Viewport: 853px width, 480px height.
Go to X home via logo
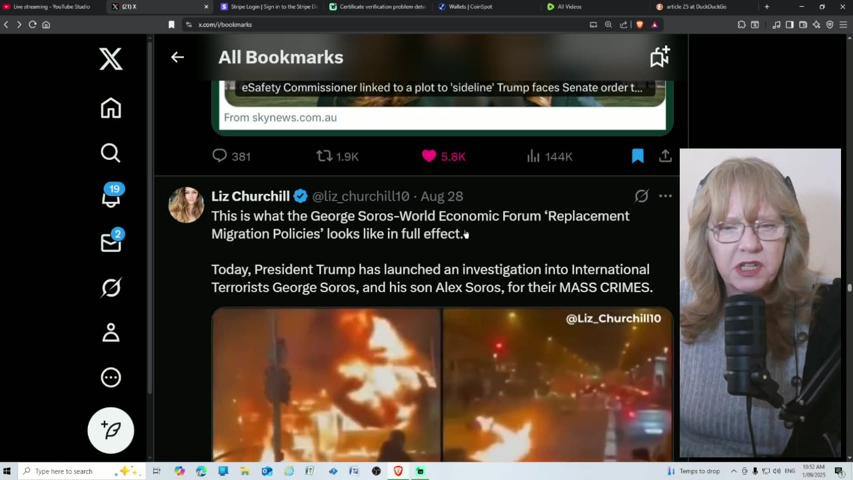pos(111,59)
